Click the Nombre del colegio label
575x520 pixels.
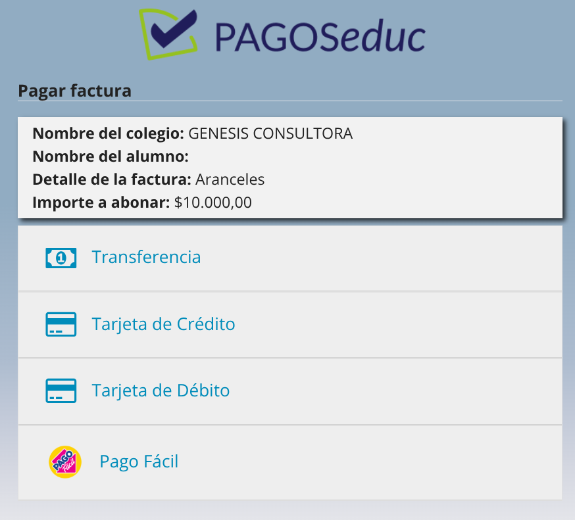tap(108, 133)
